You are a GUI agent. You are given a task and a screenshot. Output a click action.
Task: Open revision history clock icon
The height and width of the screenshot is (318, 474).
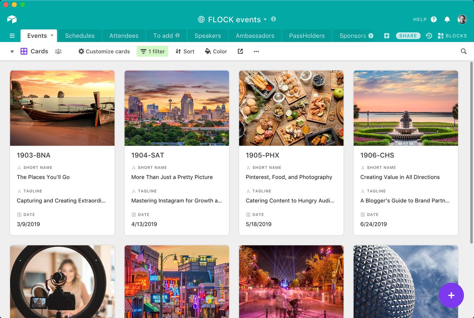pyautogui.click(x=429, y=36)
